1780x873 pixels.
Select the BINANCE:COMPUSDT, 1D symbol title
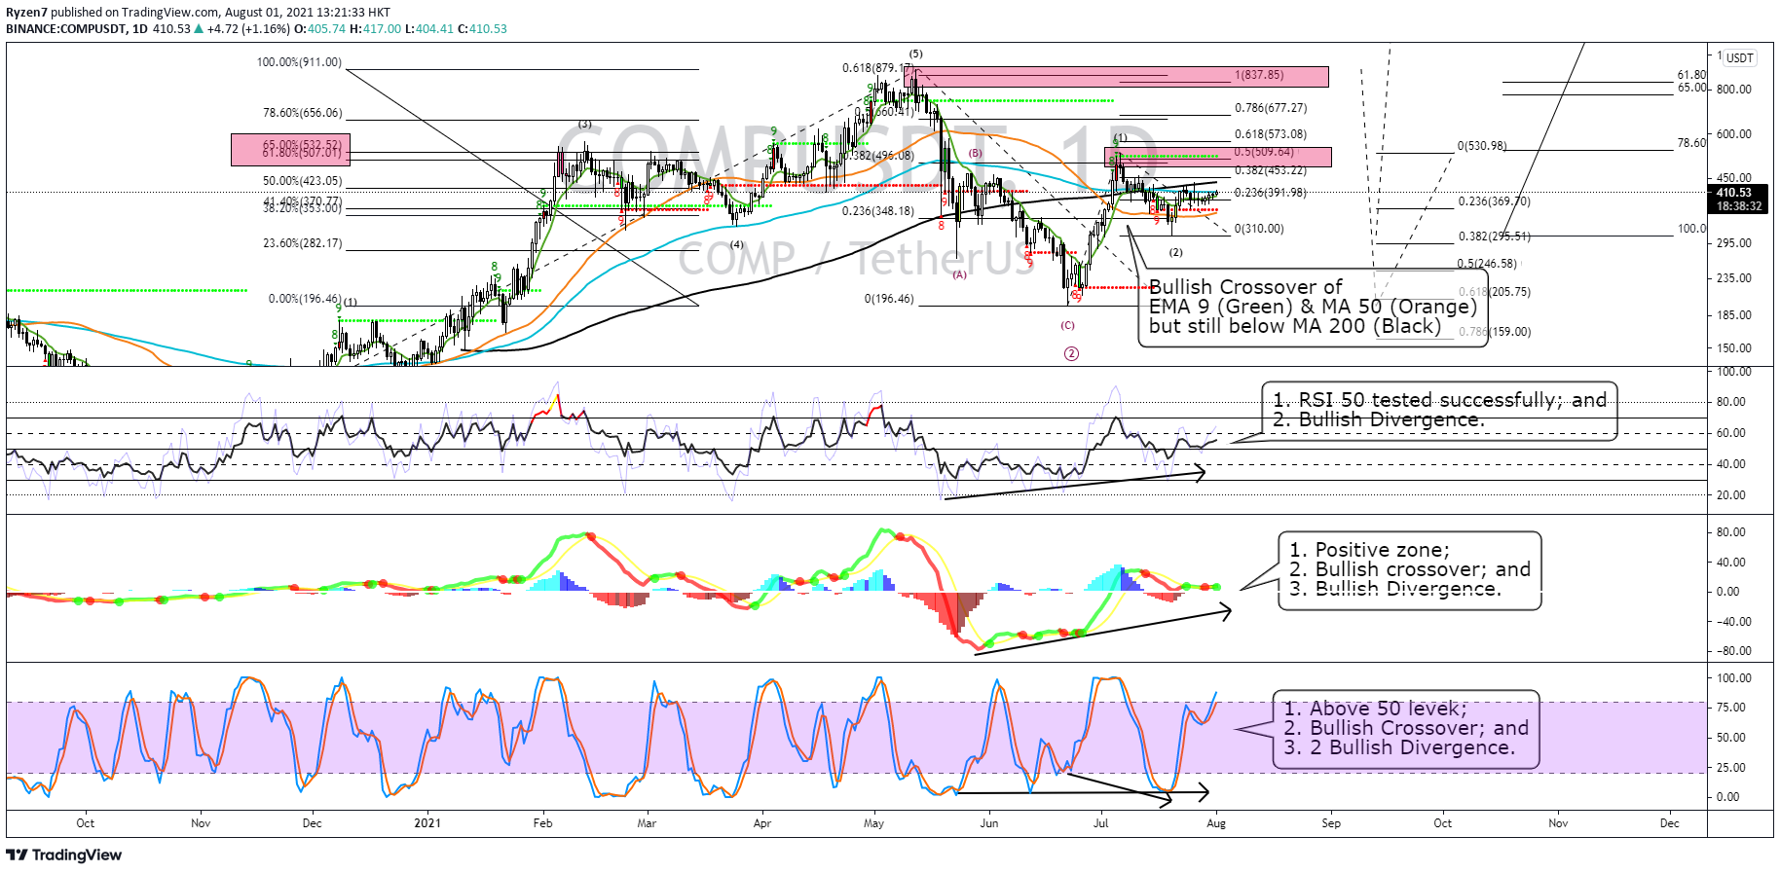(x=77, y=28)
